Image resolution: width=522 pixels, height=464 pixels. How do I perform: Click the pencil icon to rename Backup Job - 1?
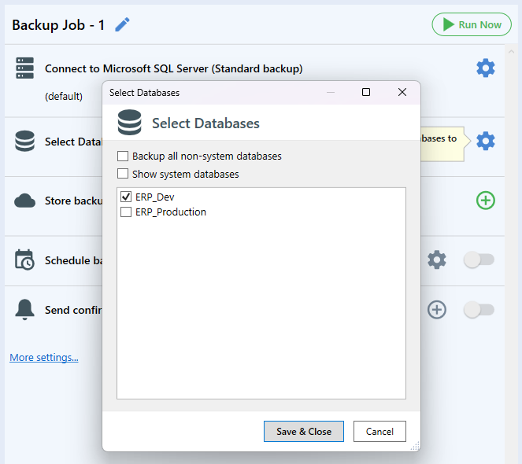(122, 24)
